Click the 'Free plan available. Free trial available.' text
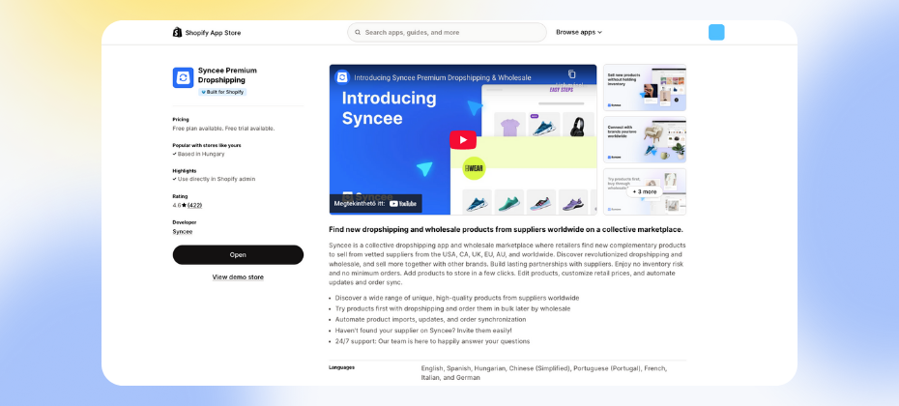This screenshot has height=406, width=899. coord(223,129)
